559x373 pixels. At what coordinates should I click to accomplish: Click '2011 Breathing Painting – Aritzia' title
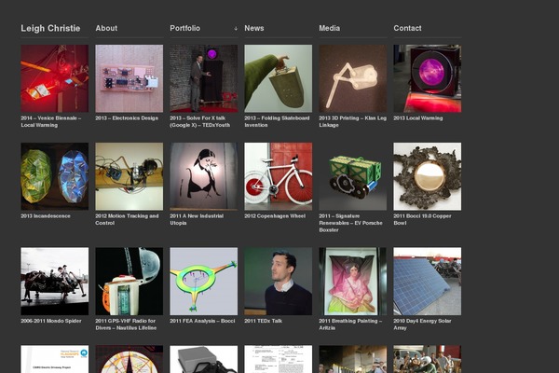click(350, 325)
